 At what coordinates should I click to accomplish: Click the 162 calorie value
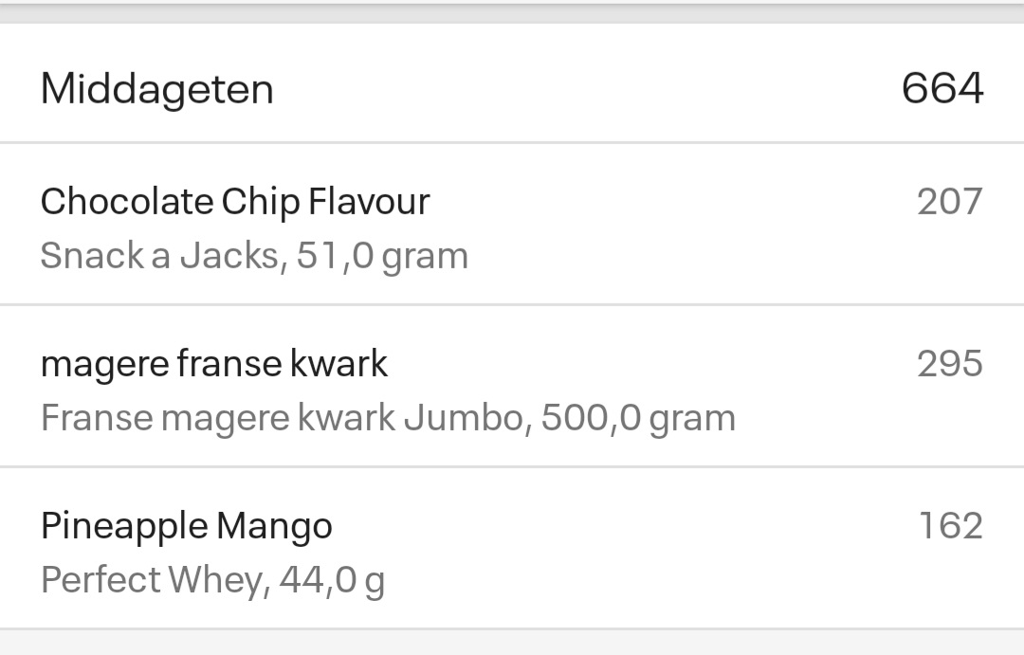[x=950, y=526]
